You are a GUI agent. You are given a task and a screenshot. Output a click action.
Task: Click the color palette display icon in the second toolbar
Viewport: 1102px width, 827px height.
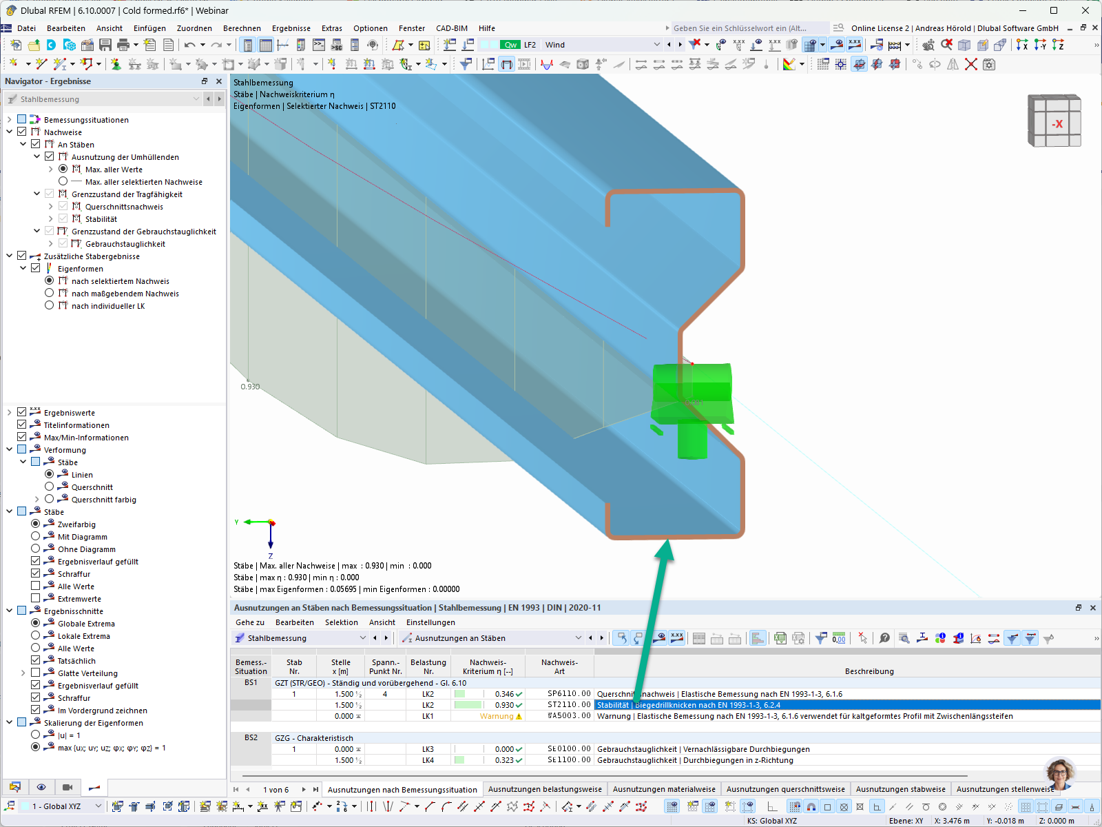click(x=789, y=64)
